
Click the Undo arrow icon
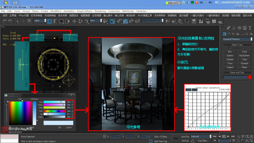point(5,21)
